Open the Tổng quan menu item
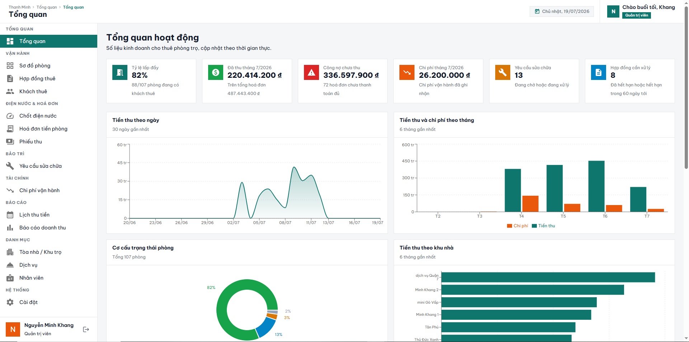Screen dimensions: 689x342 pyautogui.click(x=48, y=41)
